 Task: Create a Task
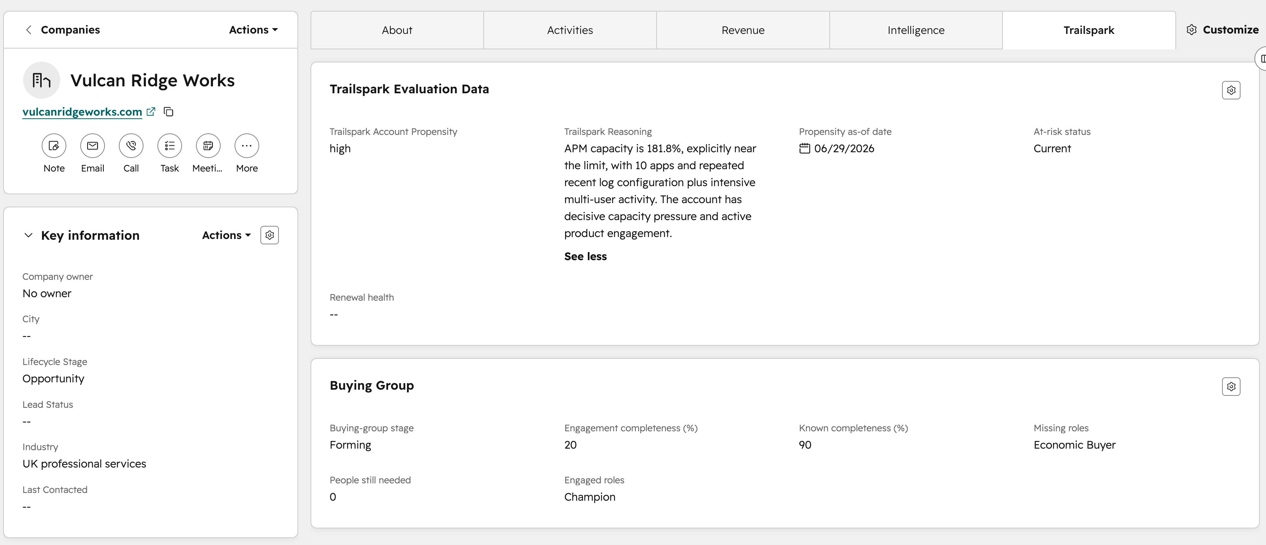coord(170,146)
